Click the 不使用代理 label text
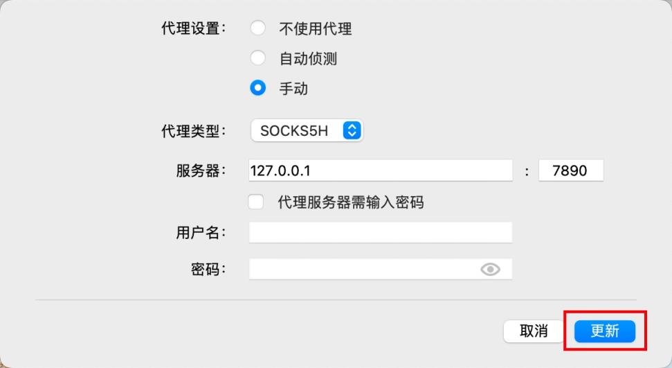 click(316, 29)
